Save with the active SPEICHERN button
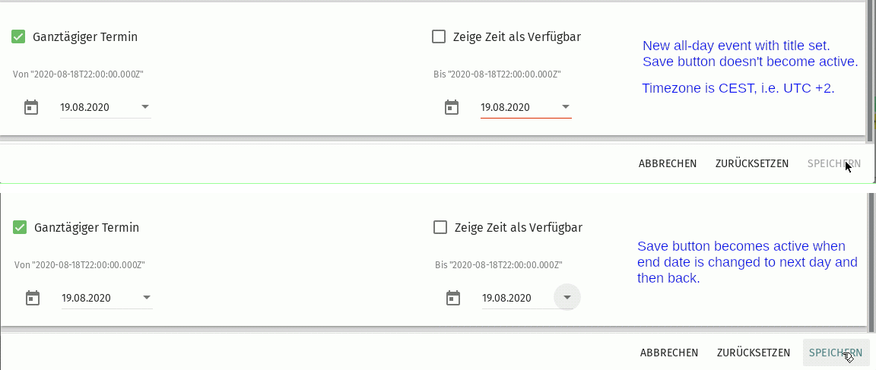Screen dimensions: 876x370 pos(836,353)
